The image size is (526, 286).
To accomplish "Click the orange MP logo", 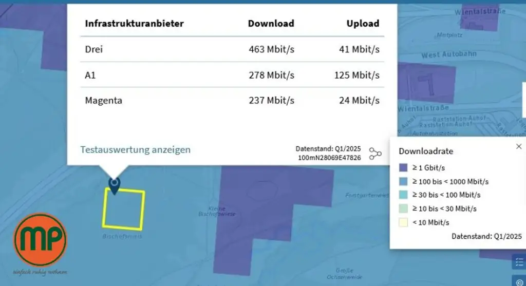I will tap(41, 240).
